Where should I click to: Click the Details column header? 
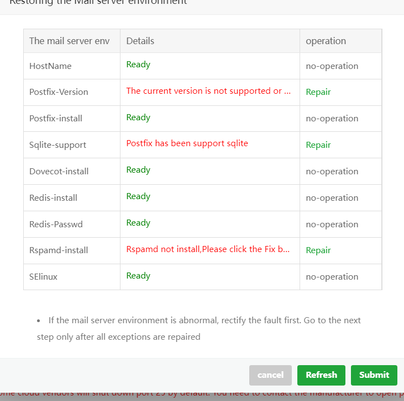[x=140, y=41]
